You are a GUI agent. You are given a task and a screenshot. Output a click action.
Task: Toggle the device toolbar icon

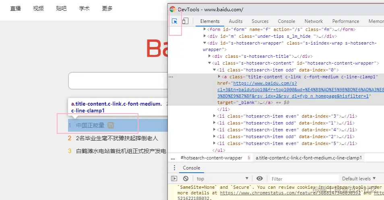pos(186,21)
